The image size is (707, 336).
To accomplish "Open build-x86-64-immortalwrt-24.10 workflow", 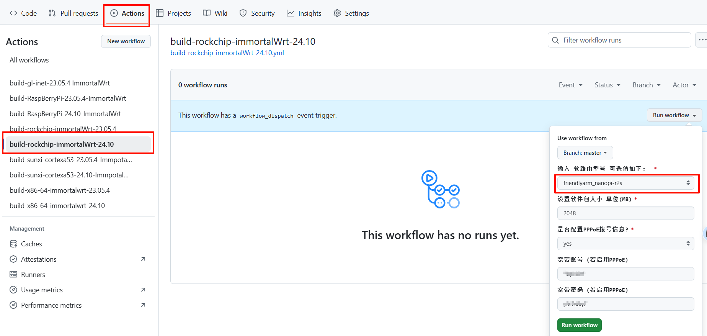I will pyautogui.click(x=57, y=206).
